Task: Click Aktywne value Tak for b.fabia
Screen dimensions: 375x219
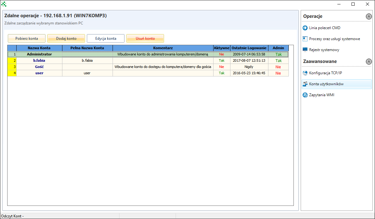Action: [x=222, y=60]
